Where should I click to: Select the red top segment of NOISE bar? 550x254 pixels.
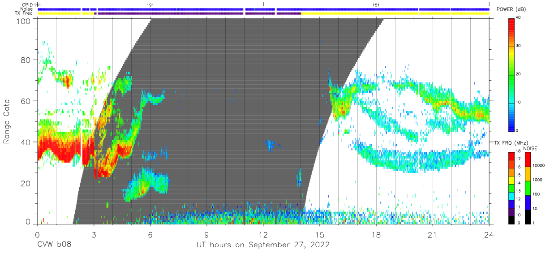[528, 159]
